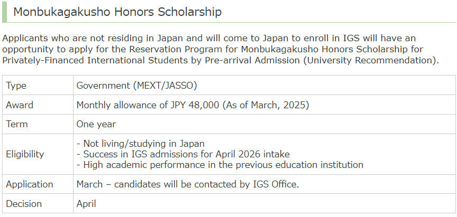Image resolution: width=457 pixels, height=217 pixels.
Task: Select the Application row label
Action: (x=30, y=184)
